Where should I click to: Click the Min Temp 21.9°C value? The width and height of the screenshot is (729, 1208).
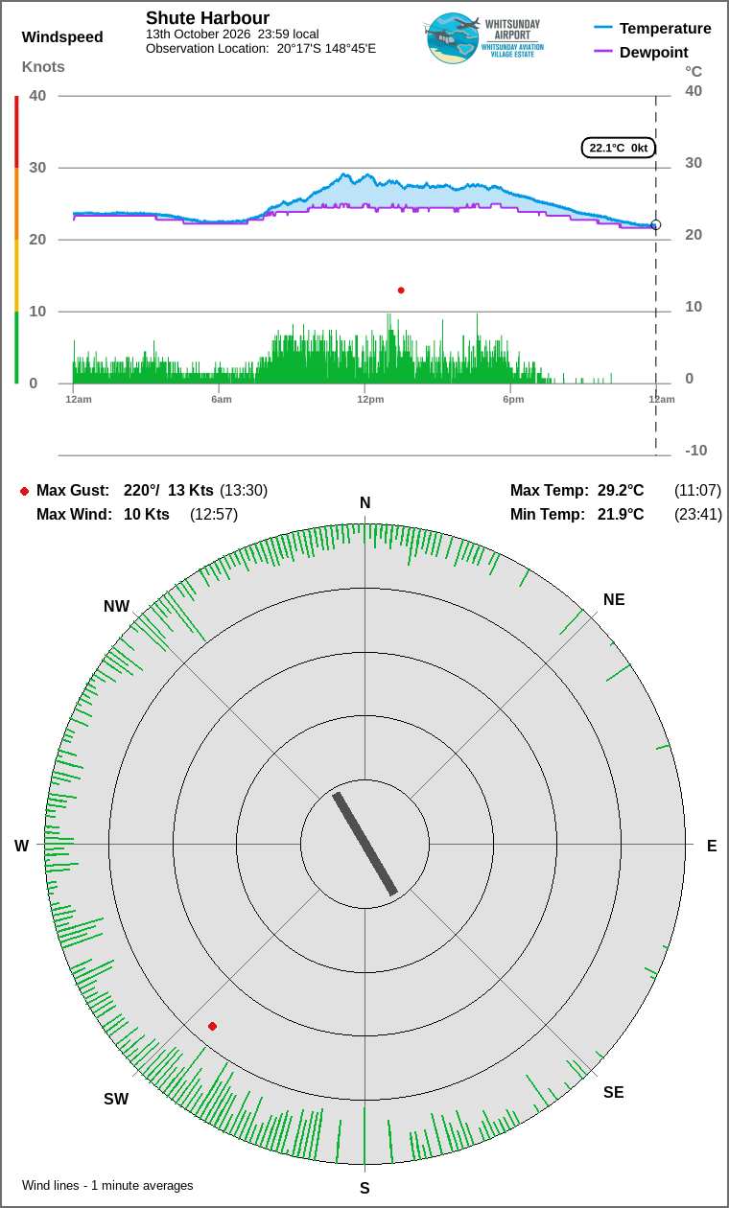621,515
